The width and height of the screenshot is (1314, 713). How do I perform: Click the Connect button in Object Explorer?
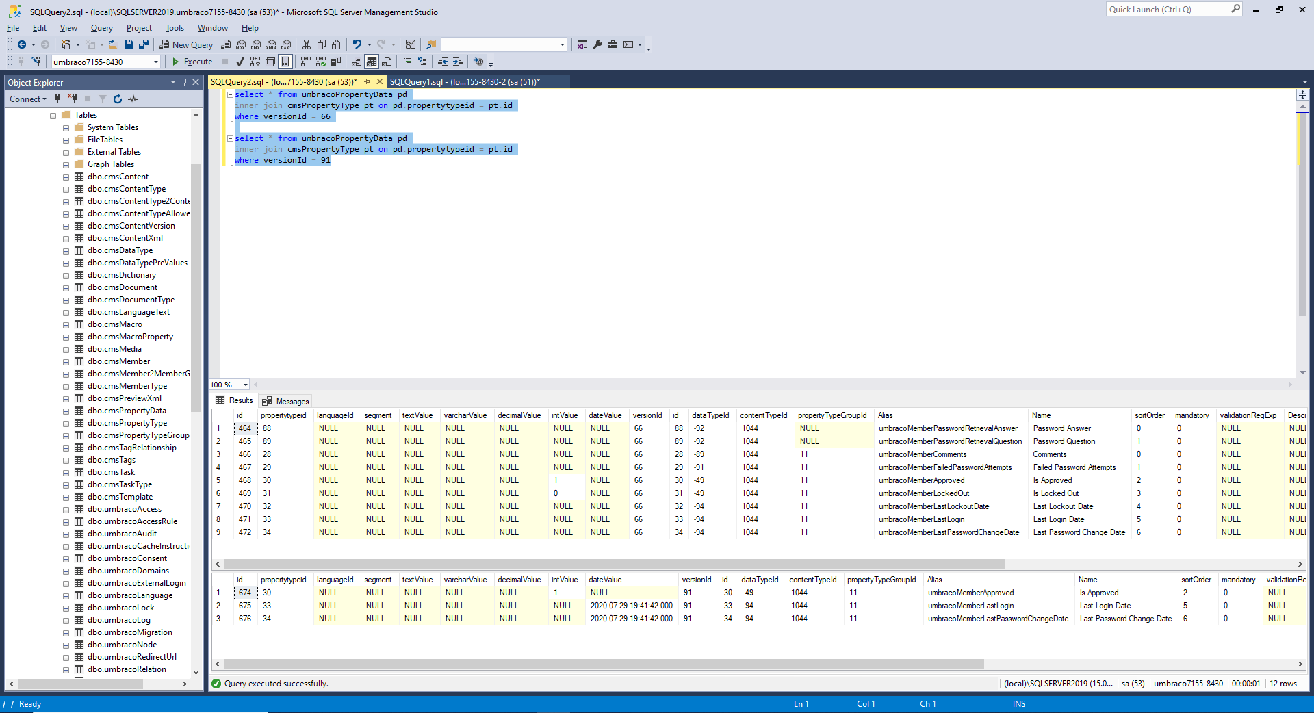pyautogui.click(x=25, y=99)
